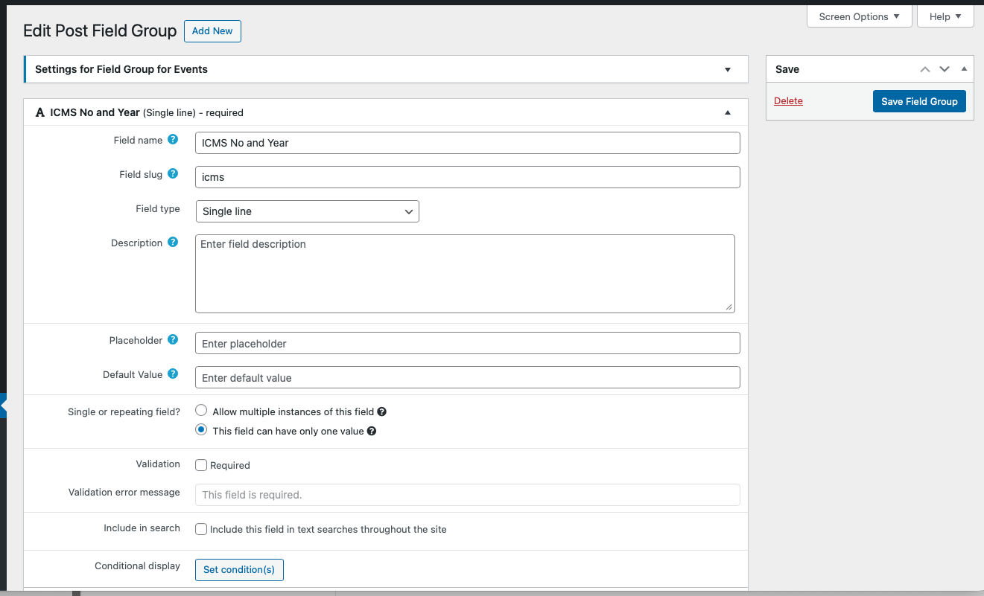Viewport: 984px width, 596px height.
Task: Click the Enter placeholder input
Action: pyautogui.click(x=468, y=343)
